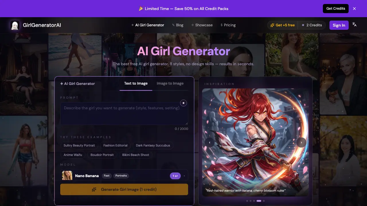Select the first carousel dot
Screen dimensions: 367x206
click(247, 201)
